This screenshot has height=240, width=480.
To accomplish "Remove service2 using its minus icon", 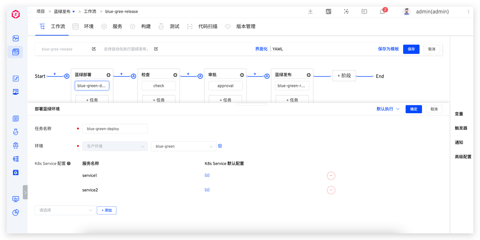I will coord(331,190).
